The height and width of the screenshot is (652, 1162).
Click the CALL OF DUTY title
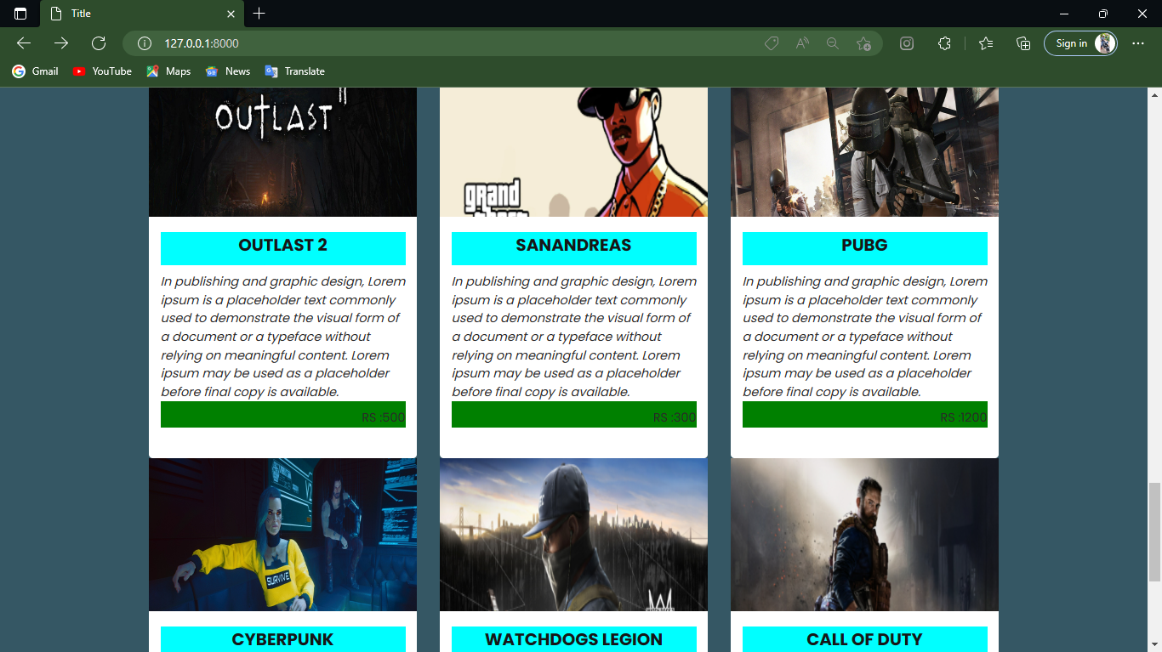pos(865,639)
